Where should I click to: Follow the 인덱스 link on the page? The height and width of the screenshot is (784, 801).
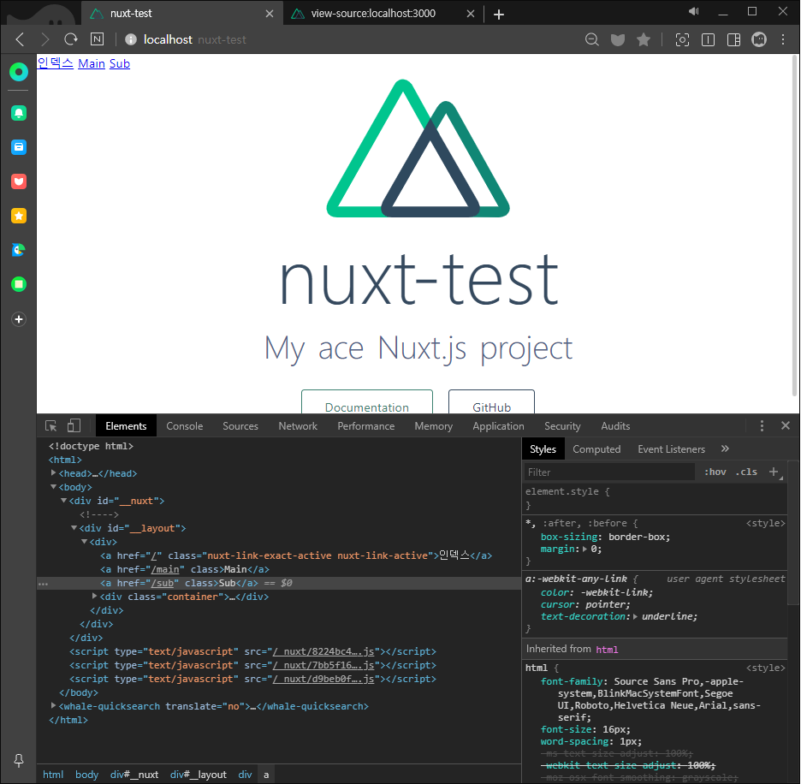click(55, 63)
